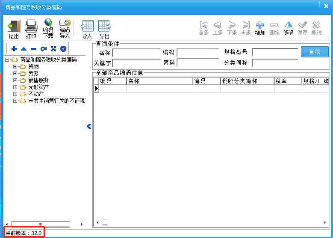
Task: Click the 导出 export table icon
Action: tap(104, 26)
